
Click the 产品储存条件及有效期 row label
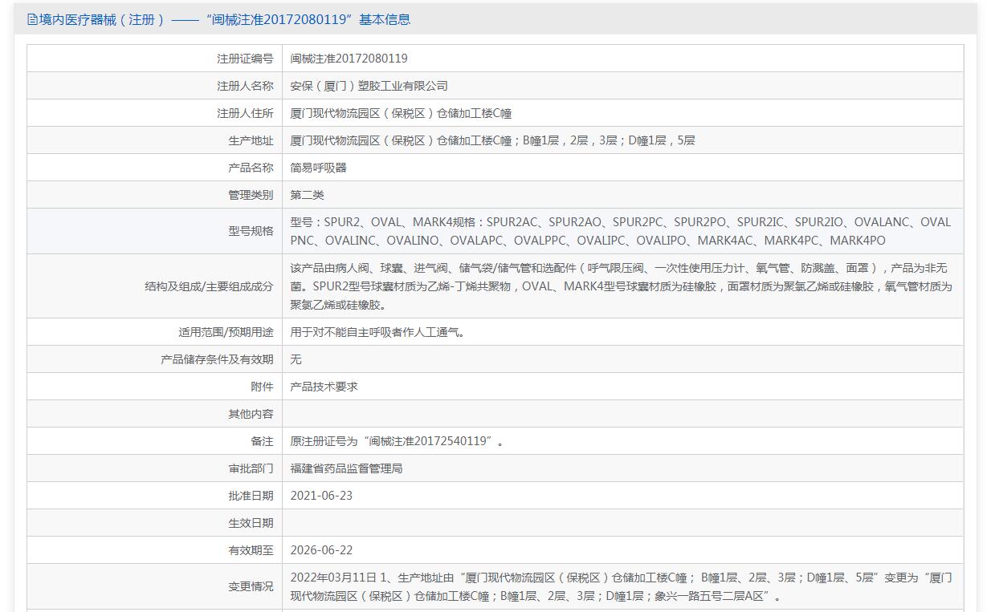(217, 359)
